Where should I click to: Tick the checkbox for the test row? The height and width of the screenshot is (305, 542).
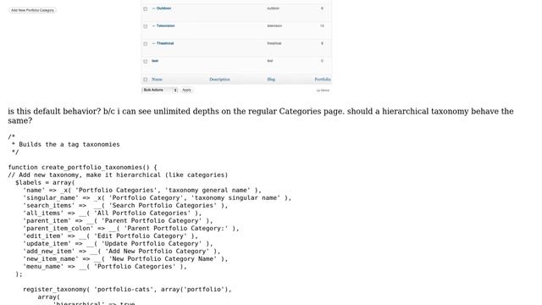pos(145,62)
